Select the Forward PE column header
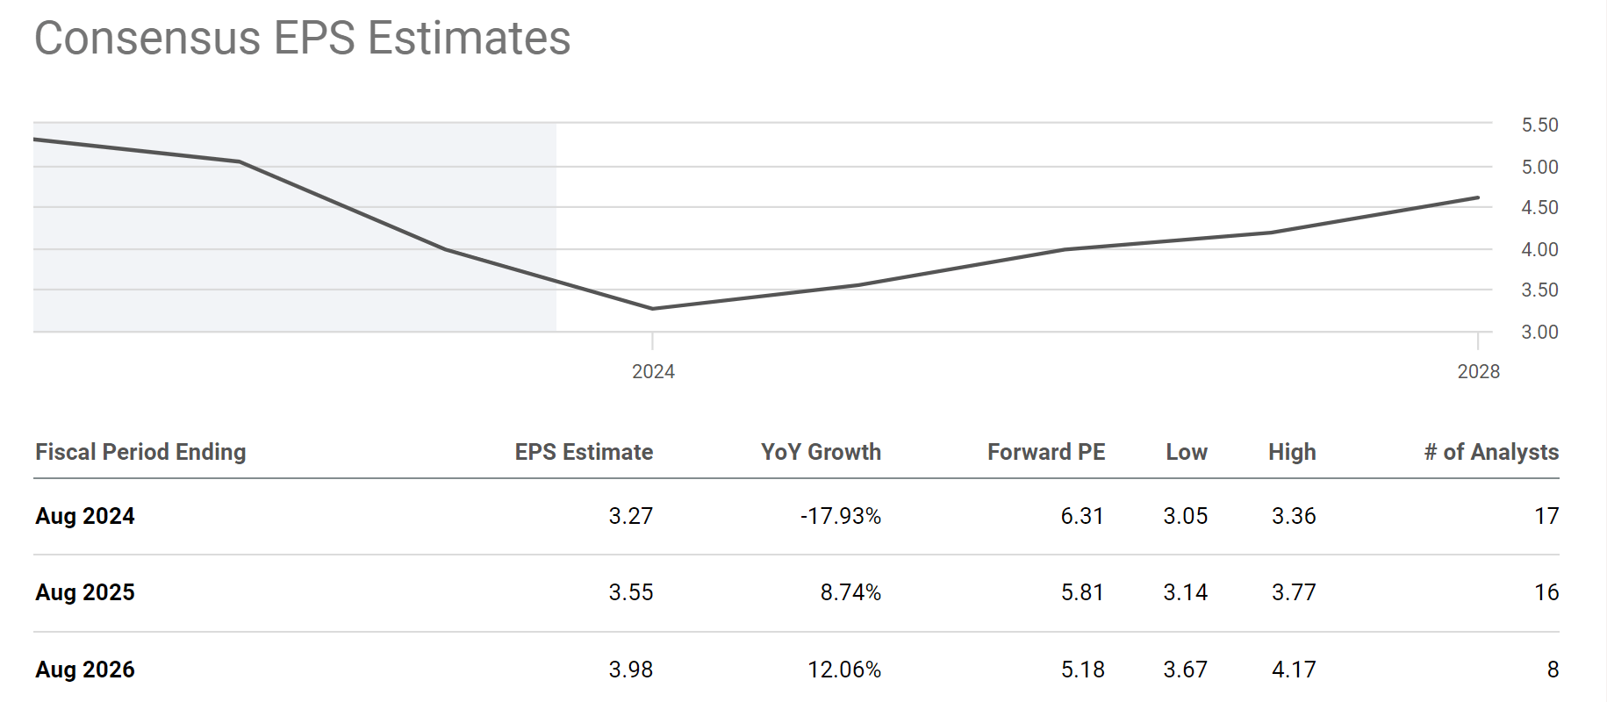Image resolution: width=1607 pixels, height=702 pixels. coord(1046,452)
